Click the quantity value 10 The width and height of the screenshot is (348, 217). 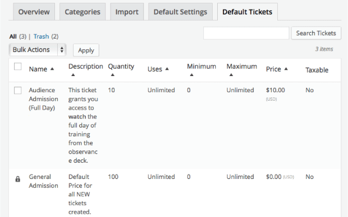[111, 90]
